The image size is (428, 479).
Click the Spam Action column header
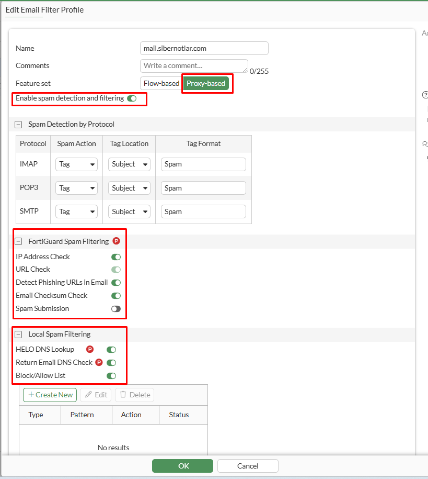click(77, 143)
